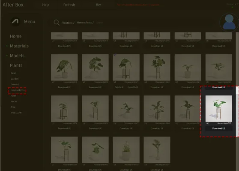
Task: Open the Houseplants034 thumbnail
Action: coord(157,150)
